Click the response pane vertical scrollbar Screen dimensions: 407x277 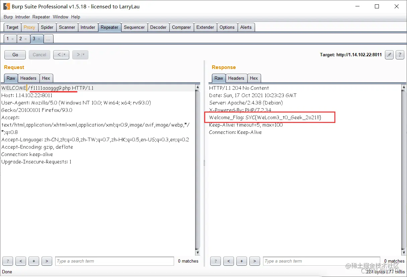coord(403,170)
